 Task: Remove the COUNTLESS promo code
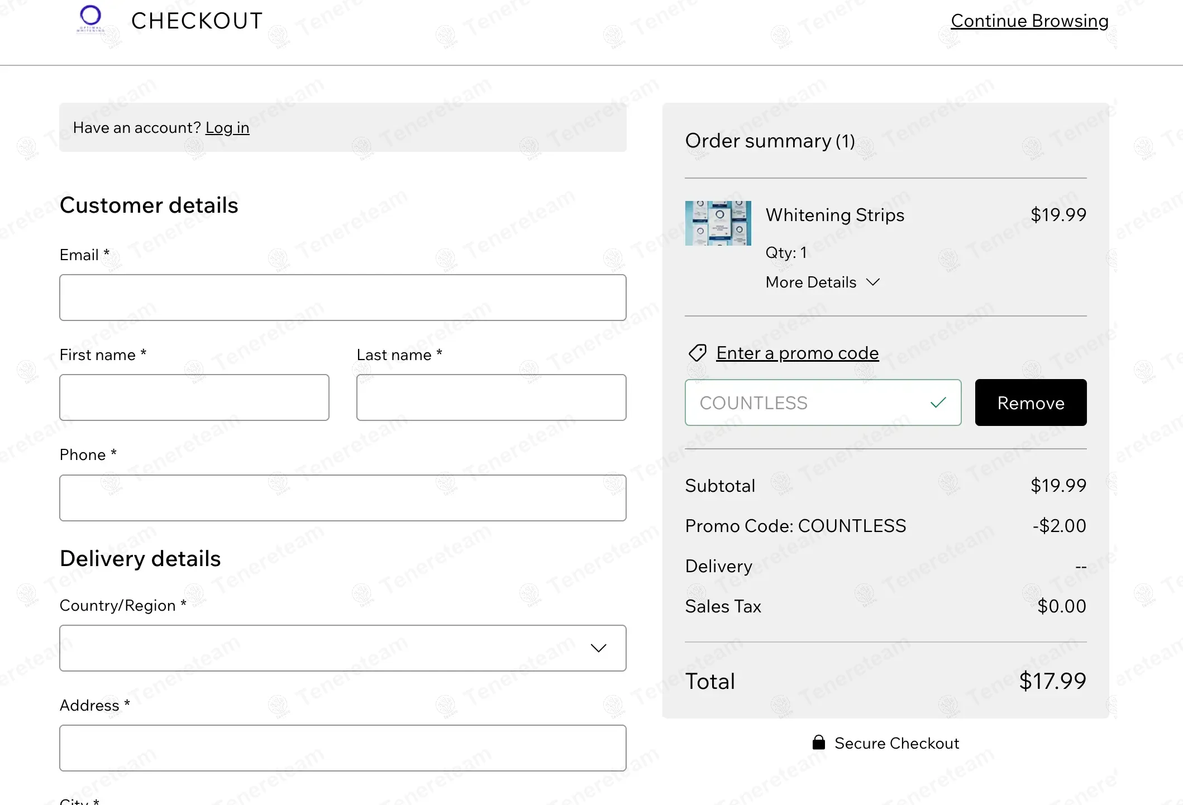pos(1031,402)
